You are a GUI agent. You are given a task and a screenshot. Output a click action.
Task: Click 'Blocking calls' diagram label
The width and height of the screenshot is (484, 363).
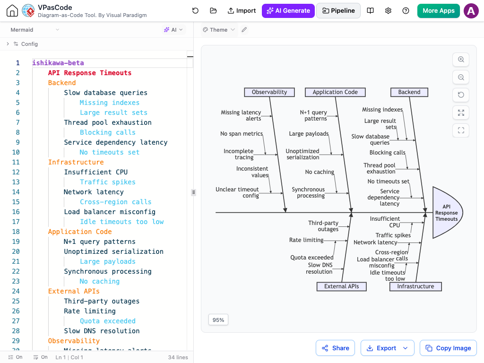[388, 153]
